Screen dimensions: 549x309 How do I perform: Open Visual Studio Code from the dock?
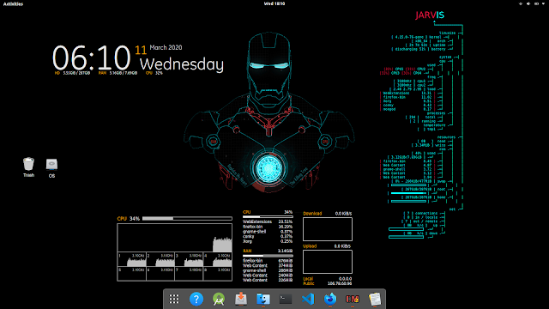308,299
